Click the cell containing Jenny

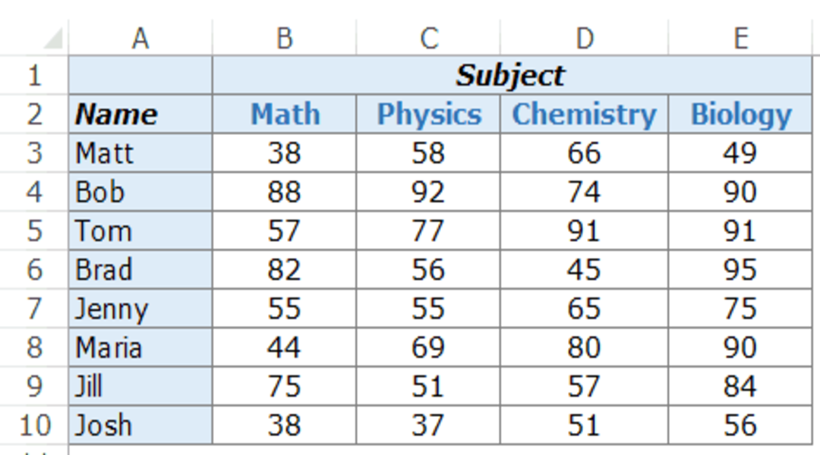coord(140,308)
